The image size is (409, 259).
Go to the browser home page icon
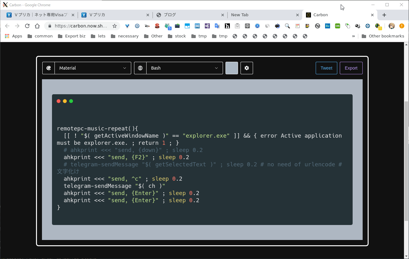tap(37, 26)
